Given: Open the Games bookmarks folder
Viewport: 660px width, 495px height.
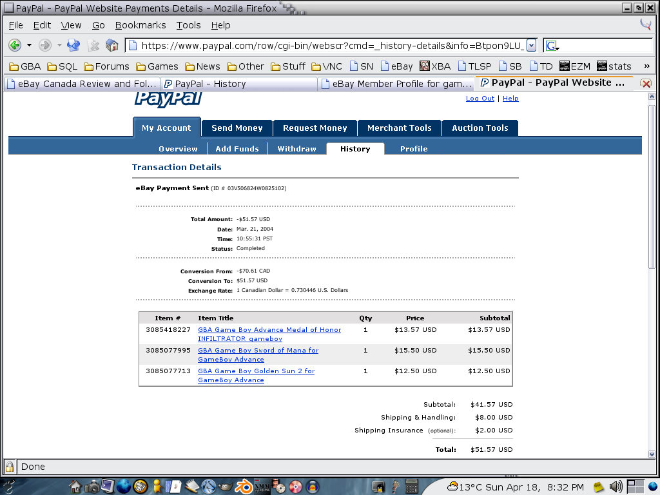Looking at the screenshot, I should pos(157,66).
